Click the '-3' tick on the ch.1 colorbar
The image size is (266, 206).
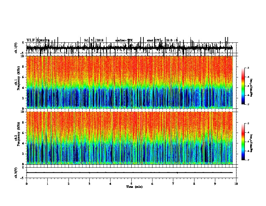tap(248, 68)
